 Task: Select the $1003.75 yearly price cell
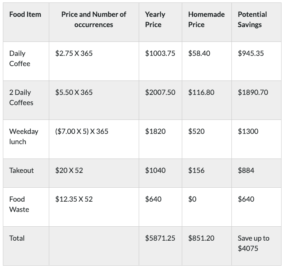[160, 53]
